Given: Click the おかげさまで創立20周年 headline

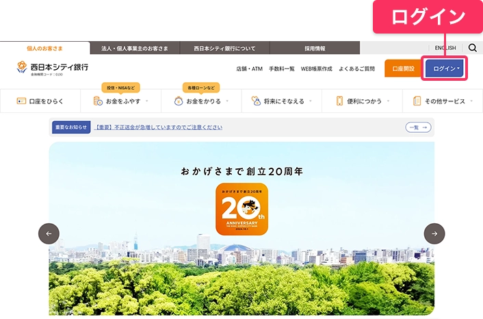Looking at the screenshot, I should pyautogui.click(x=241, y=171).
